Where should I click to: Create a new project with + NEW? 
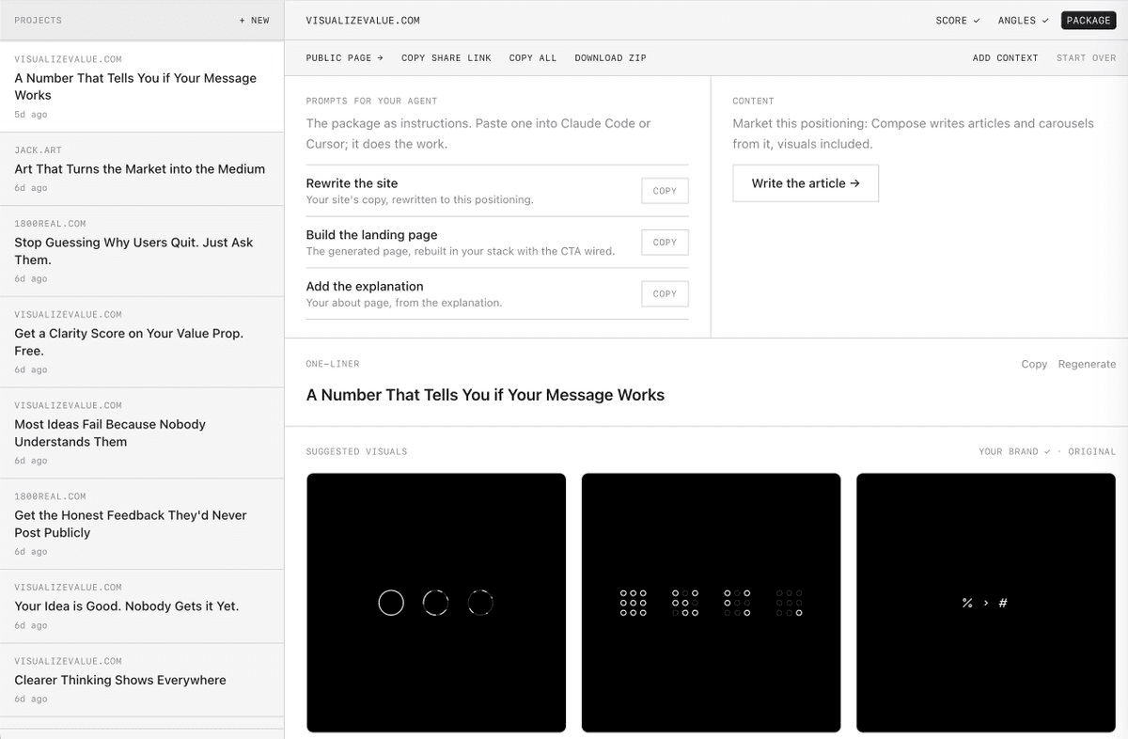[x=254, y=20]
